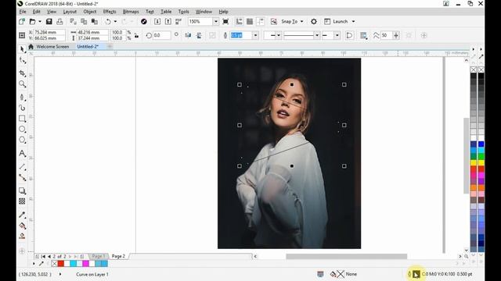Select the Color Eyedropper tool
Screen dimensions: 501x281
(22, 215)
